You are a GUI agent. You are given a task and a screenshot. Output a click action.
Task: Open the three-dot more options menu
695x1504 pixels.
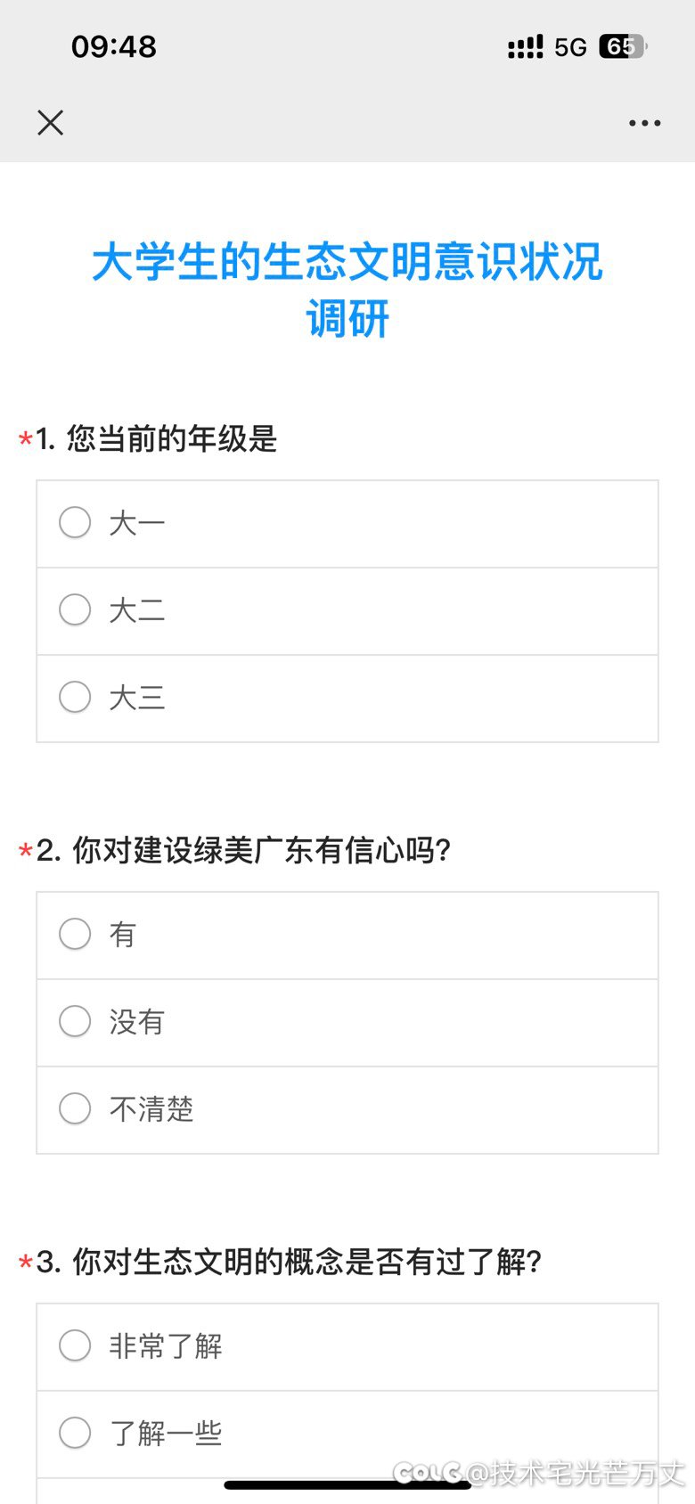[644, 123]
